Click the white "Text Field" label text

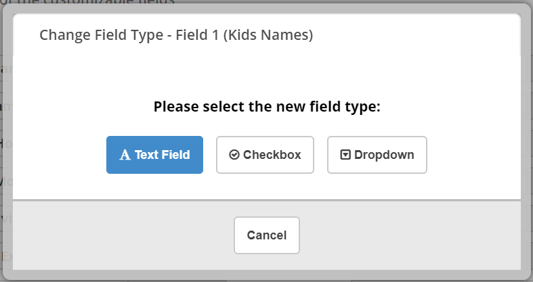point(163,155)
